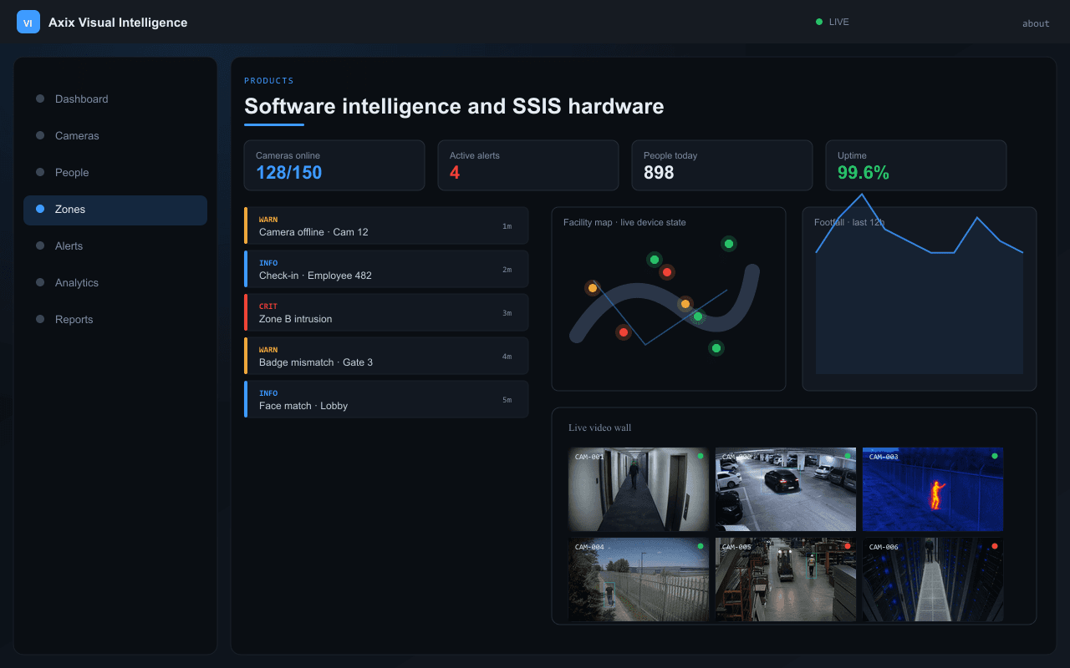Click the Cameras online 128/150 card
Screen dimensions: 1070x668
pos(334,165)
